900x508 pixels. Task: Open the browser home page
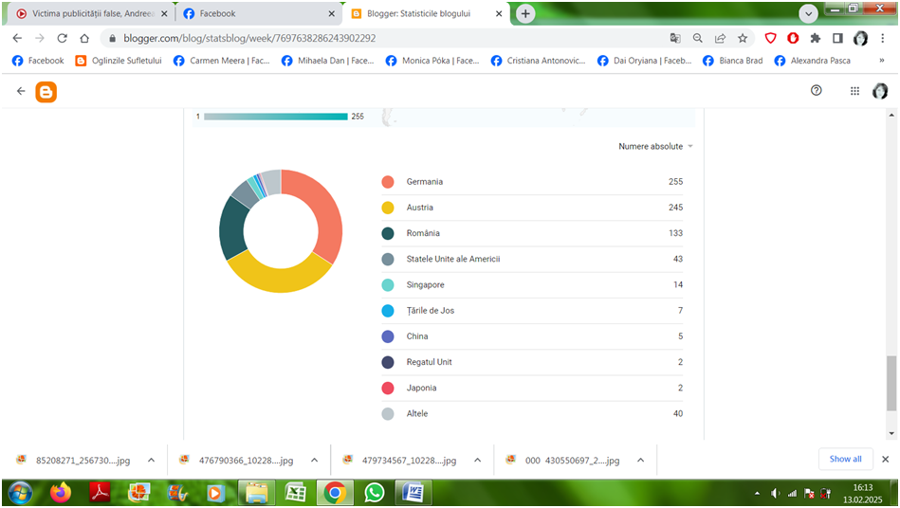84,38
